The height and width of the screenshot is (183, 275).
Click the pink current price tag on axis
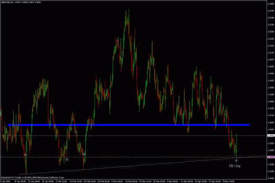(x=271, y=157)
